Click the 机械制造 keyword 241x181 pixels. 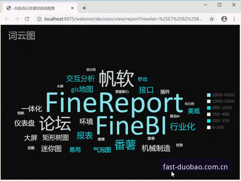click(156, 148)
